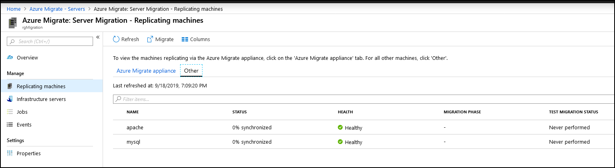
Task: Select the mysql machine row
Action: pyautogui.click(x=364, y=142)
